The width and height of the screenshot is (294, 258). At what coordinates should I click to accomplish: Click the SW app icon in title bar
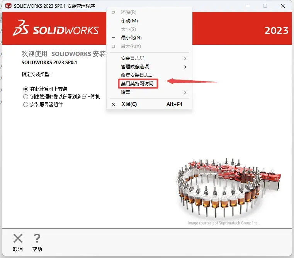click(8, 6)
